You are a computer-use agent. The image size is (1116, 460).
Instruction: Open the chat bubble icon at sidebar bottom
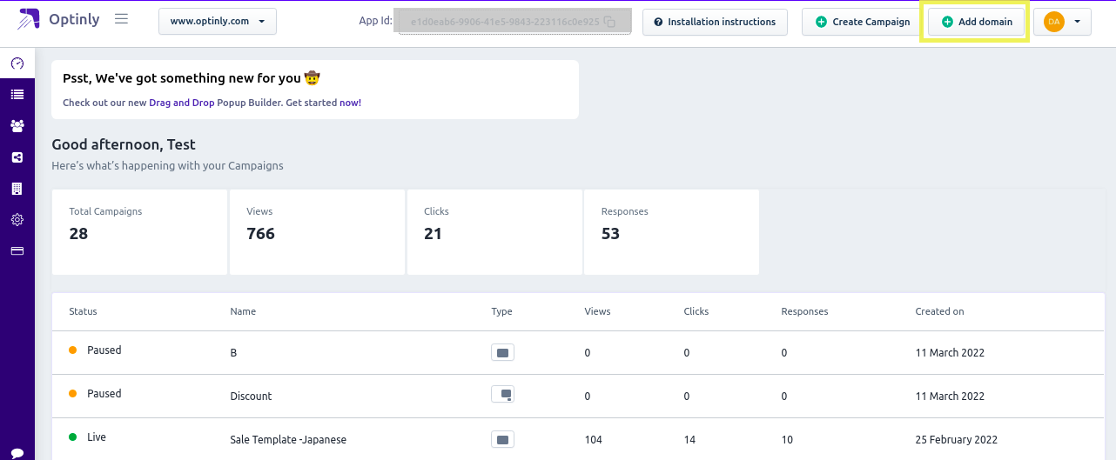pyautogui.click(x=17, y=453)
